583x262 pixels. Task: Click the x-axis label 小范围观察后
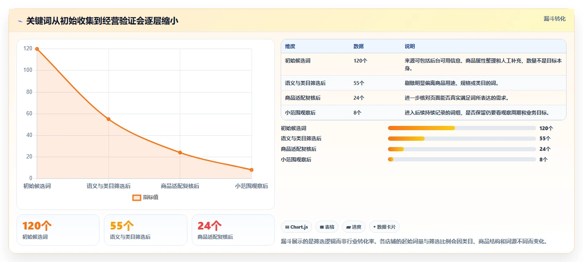252,186
